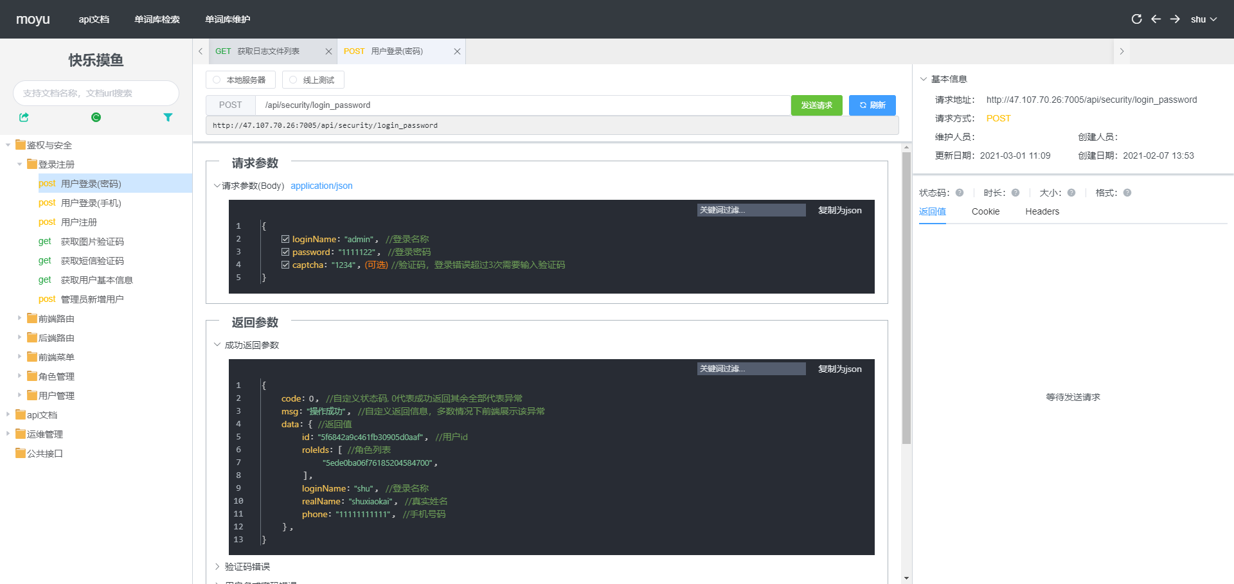1234x584 pixels.
Task: Collapse the 成功返回参数 section
Action: (217, 345)
